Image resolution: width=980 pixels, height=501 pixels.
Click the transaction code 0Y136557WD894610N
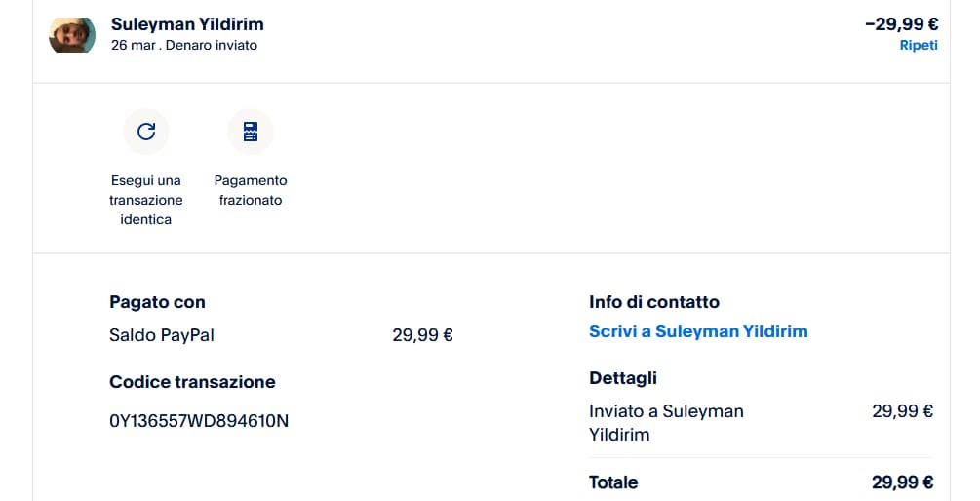(199, 421)
